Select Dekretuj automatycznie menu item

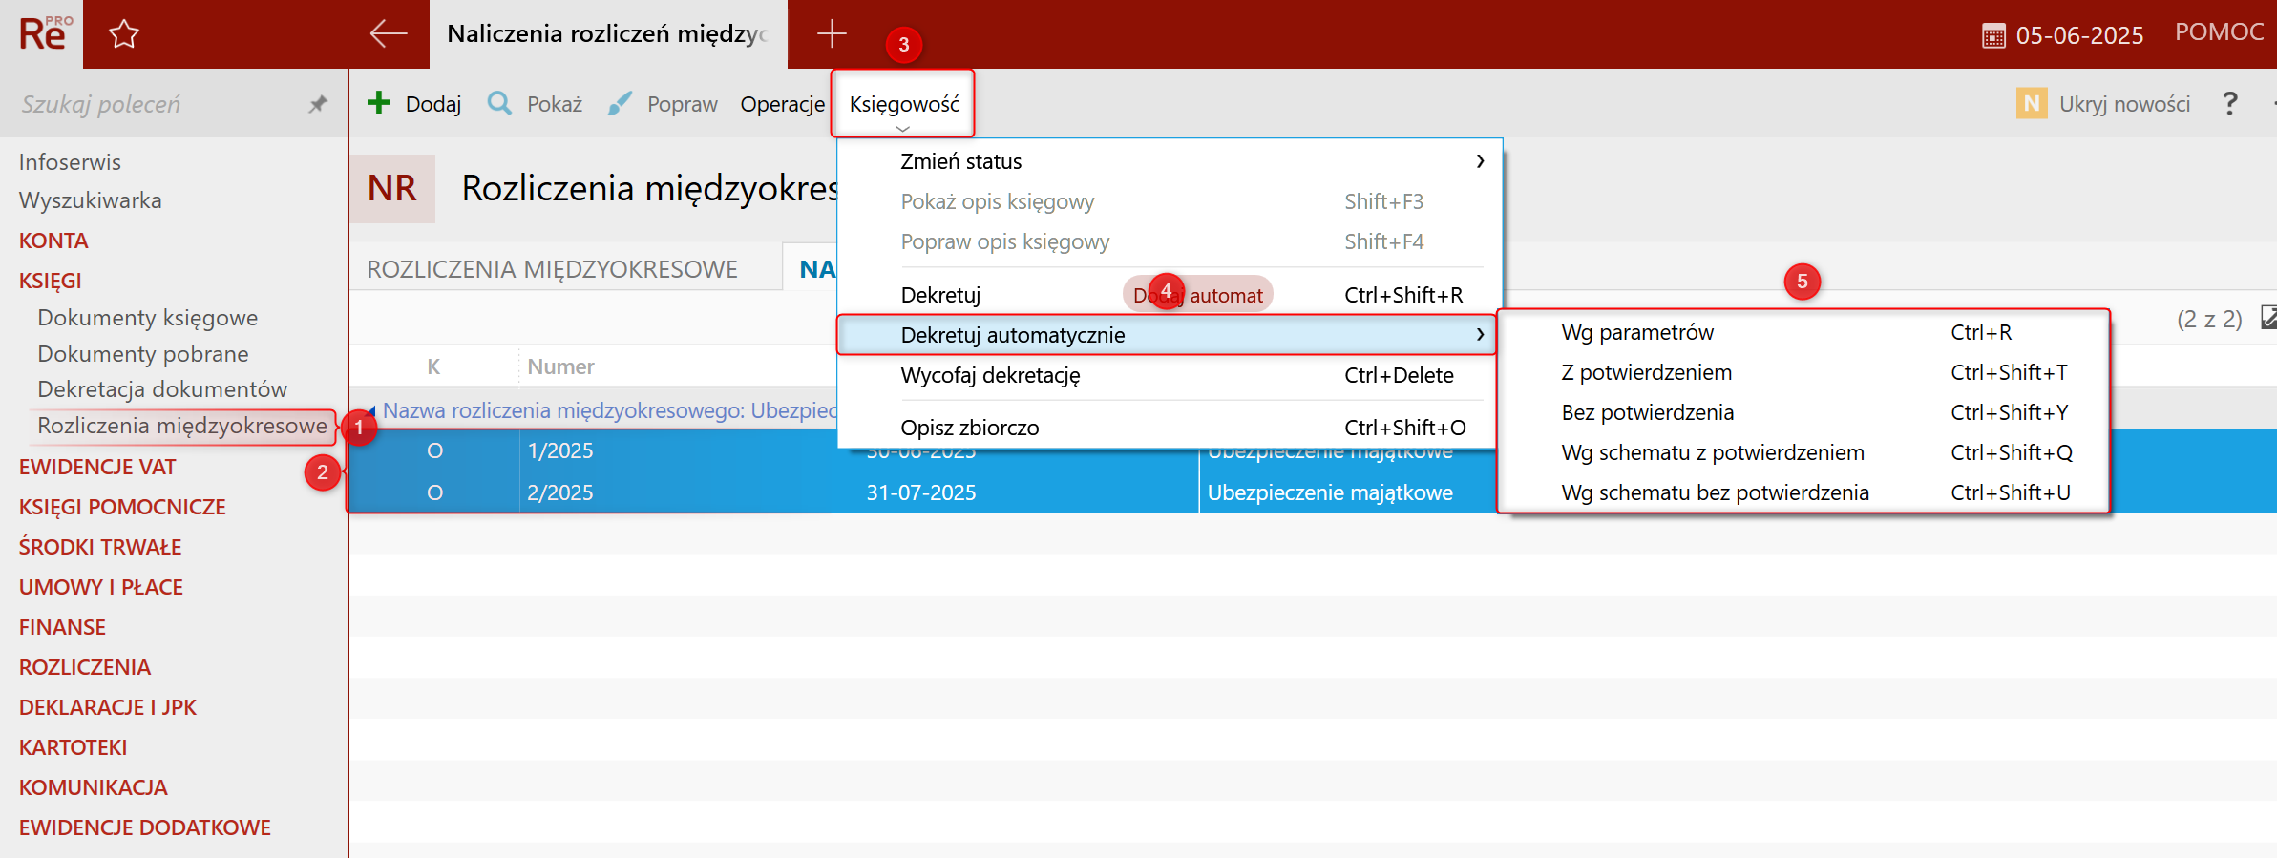click(1166, 335)
